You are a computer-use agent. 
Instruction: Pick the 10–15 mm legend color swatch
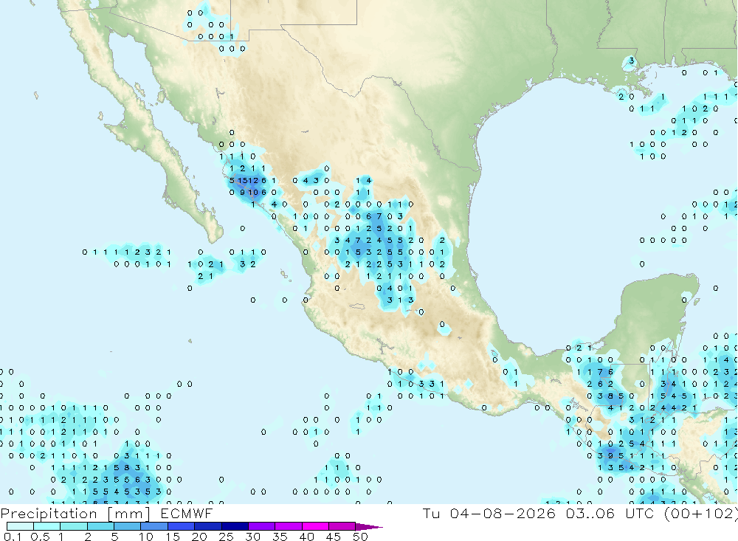pyautogui.click(x=154, y=526)
